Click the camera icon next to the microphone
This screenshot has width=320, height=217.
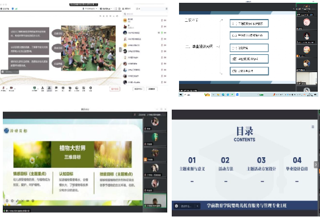11,88
